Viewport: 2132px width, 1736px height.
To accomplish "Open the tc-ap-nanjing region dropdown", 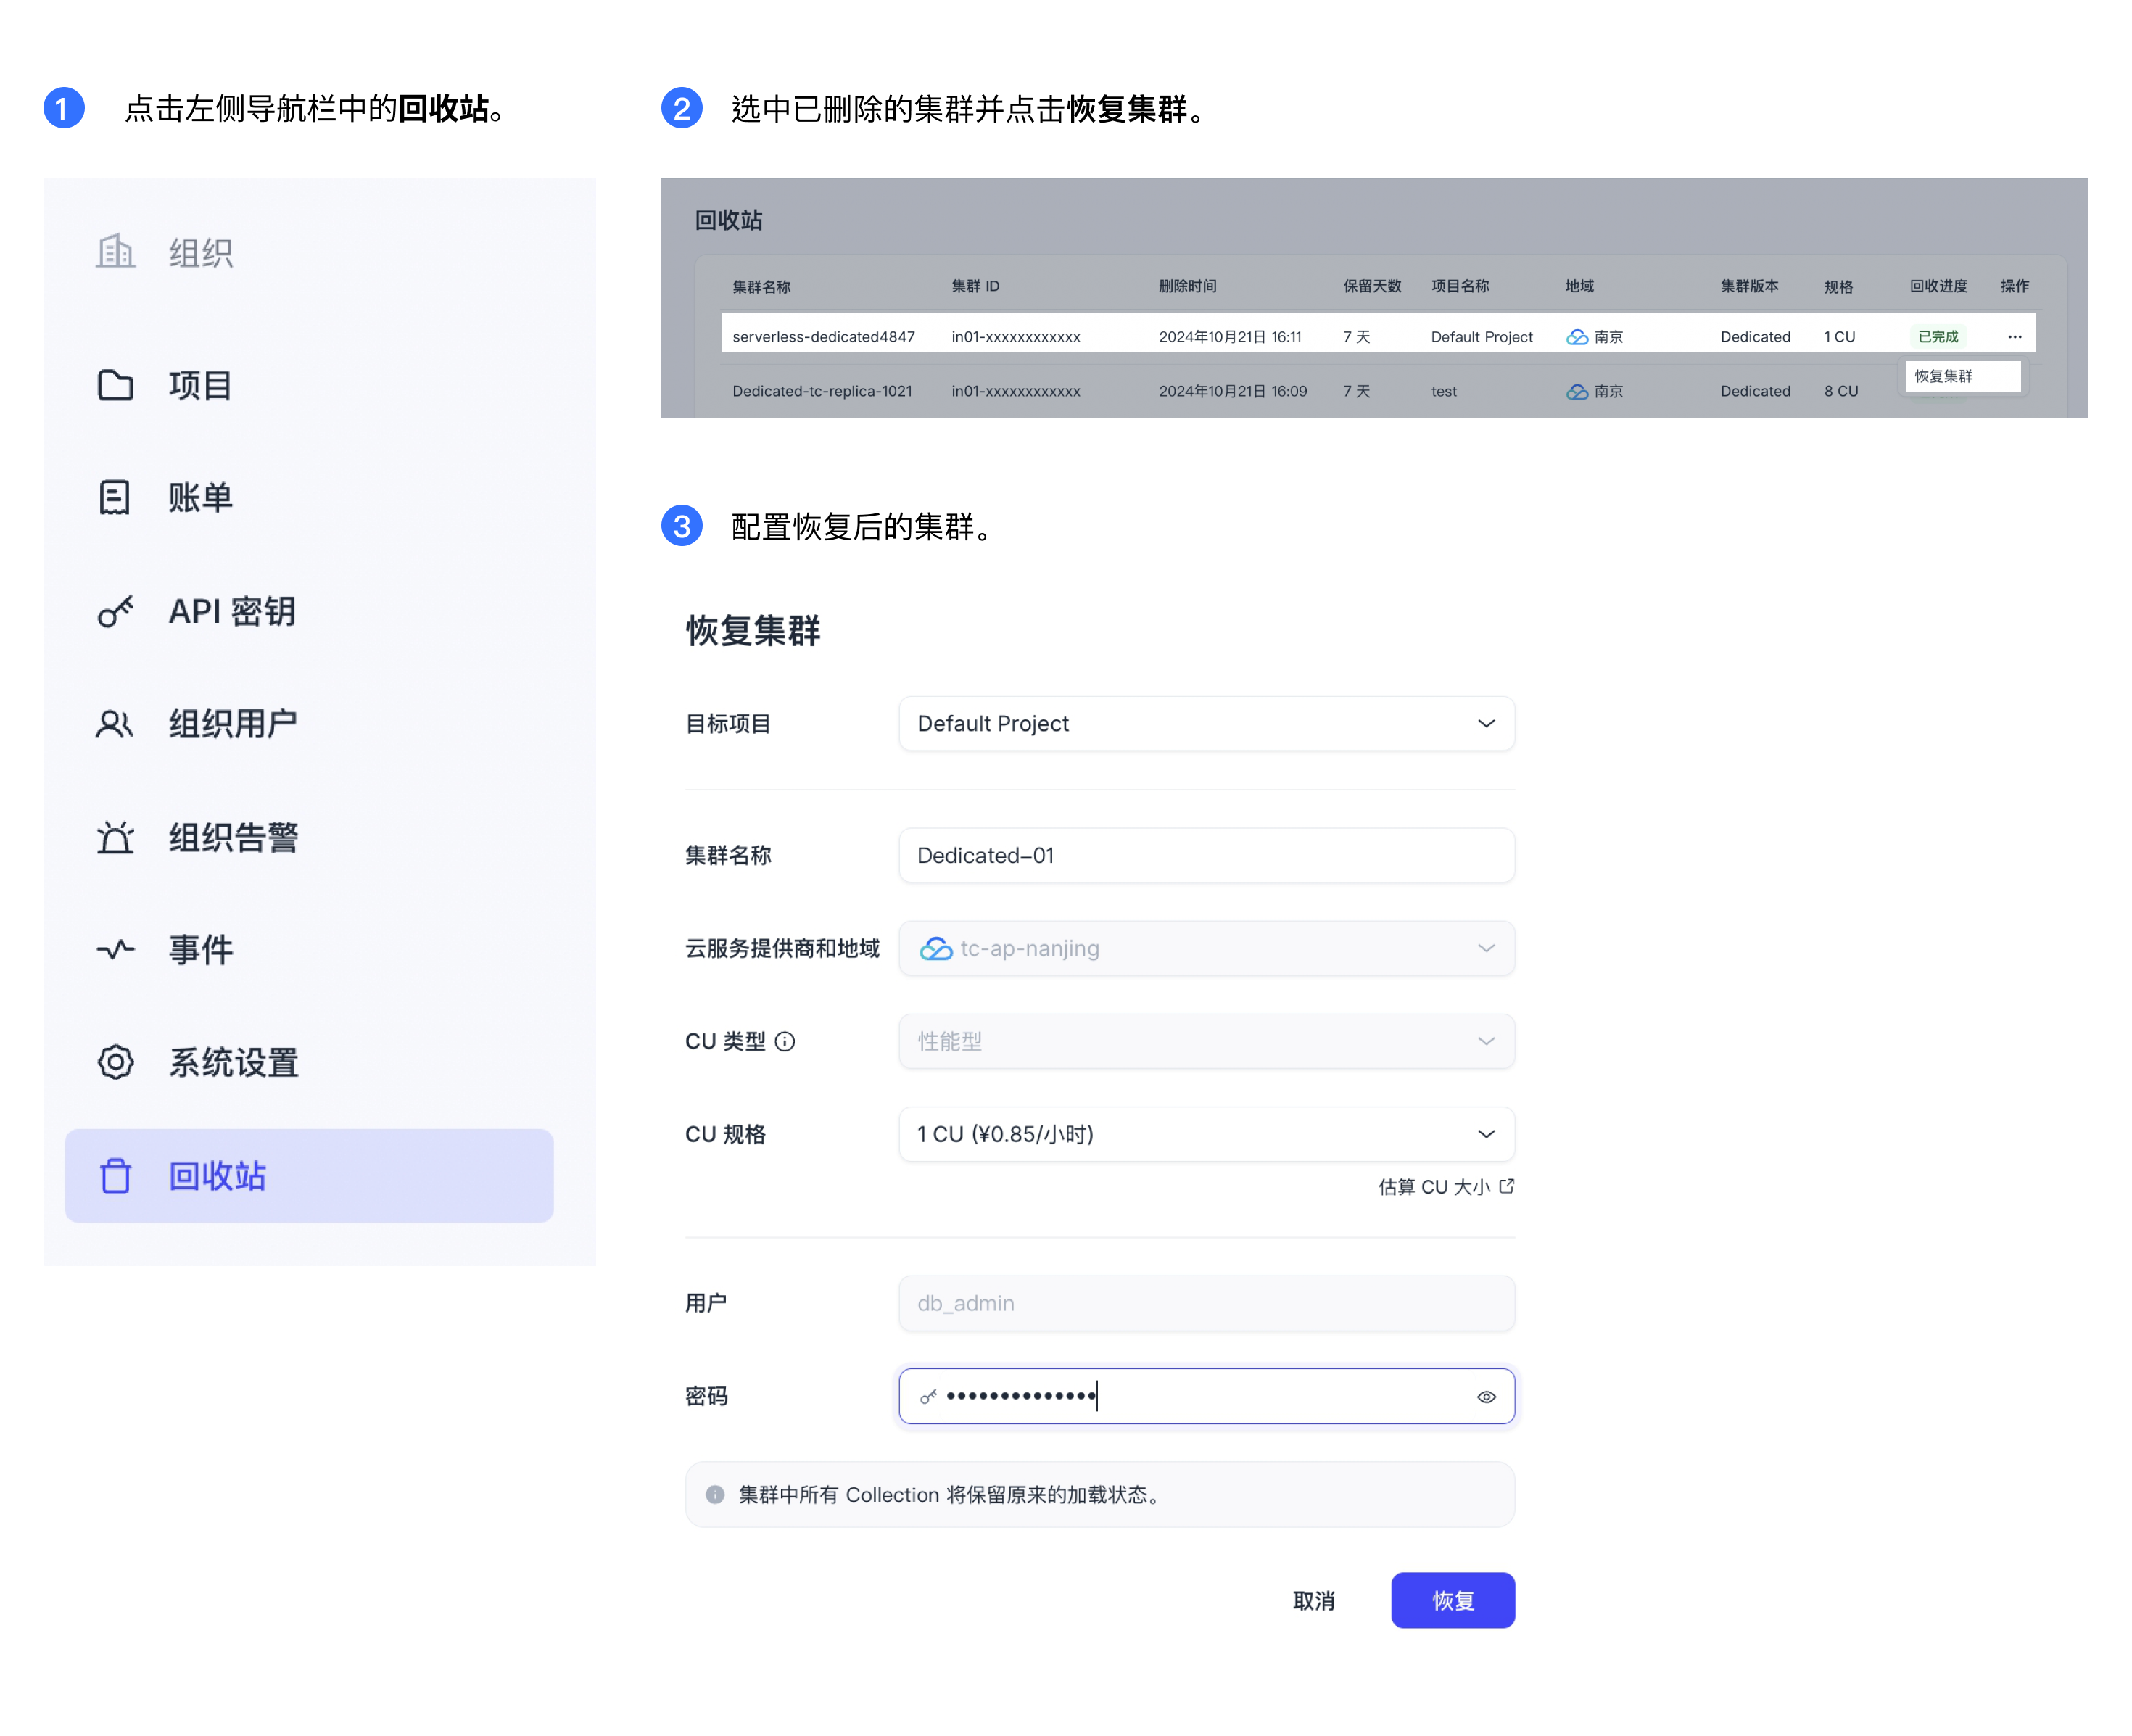I will (1205, 948).
